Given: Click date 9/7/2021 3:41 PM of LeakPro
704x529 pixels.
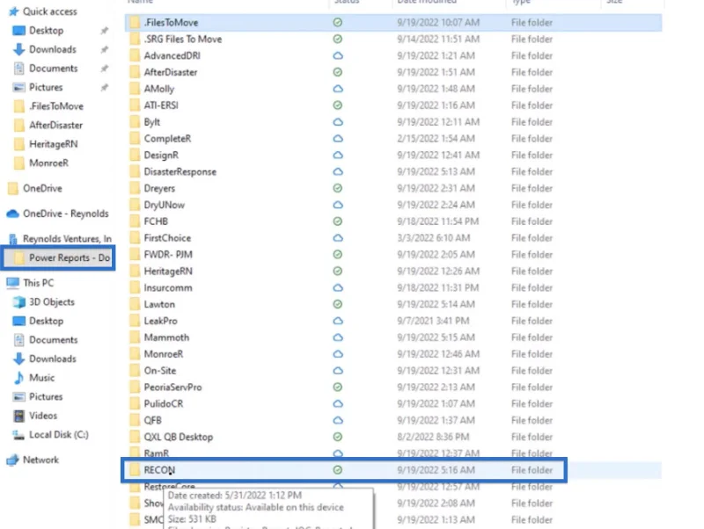Looking at the screenshot, I should pos(433,321).
